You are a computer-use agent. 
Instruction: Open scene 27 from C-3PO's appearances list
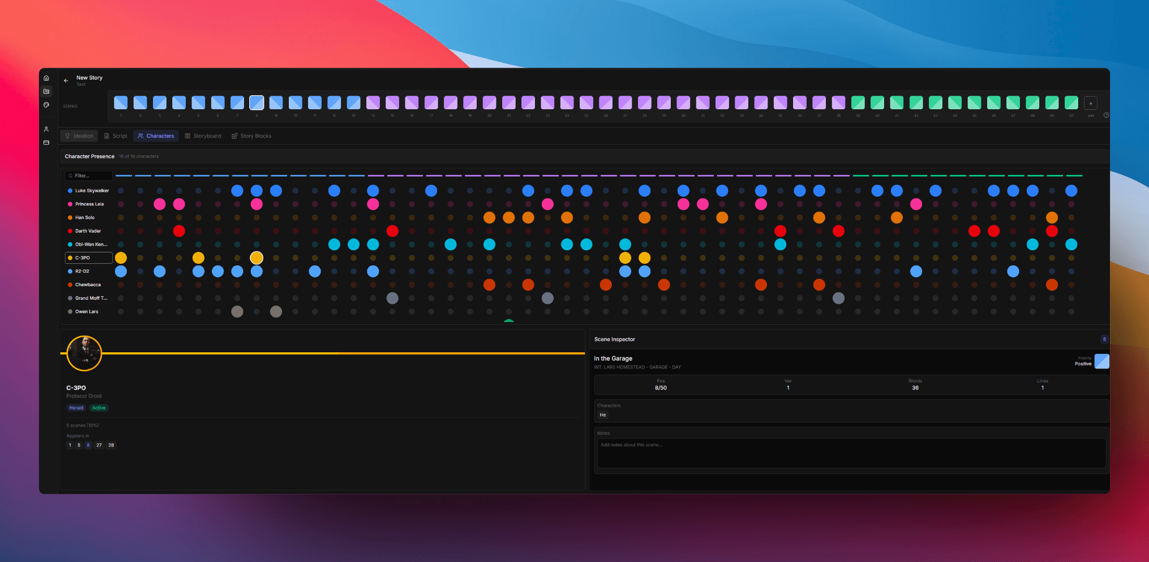click(99, 445)
